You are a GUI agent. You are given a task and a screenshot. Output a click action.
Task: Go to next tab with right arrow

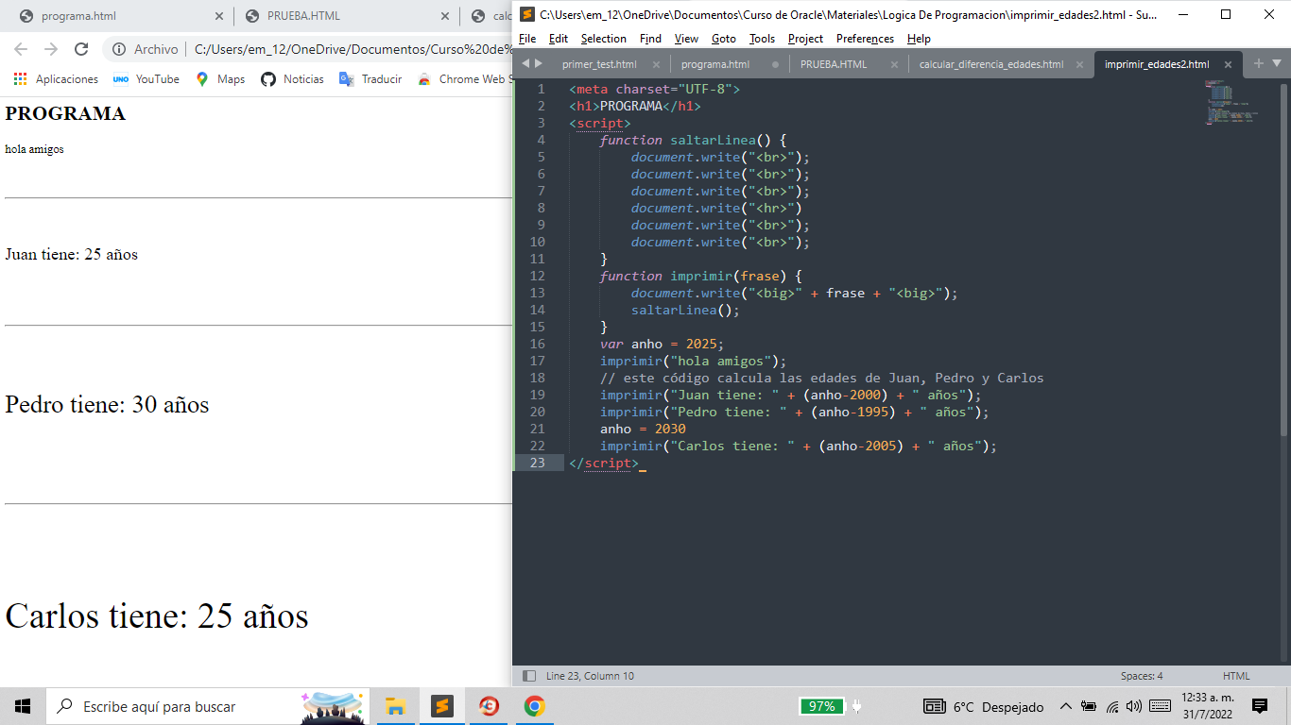(539, 63)
